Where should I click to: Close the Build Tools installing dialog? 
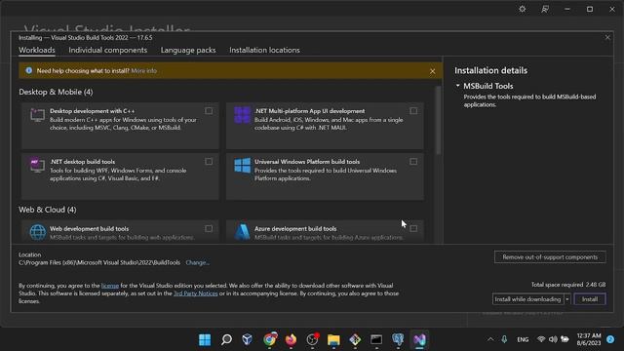coord(607,37)
